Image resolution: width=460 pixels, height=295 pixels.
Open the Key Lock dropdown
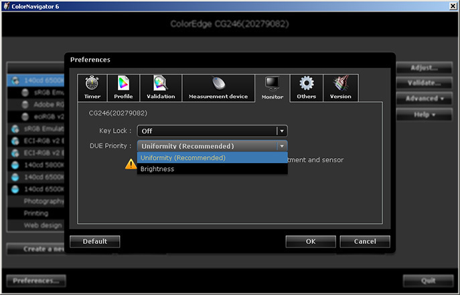tap(212, 131)
